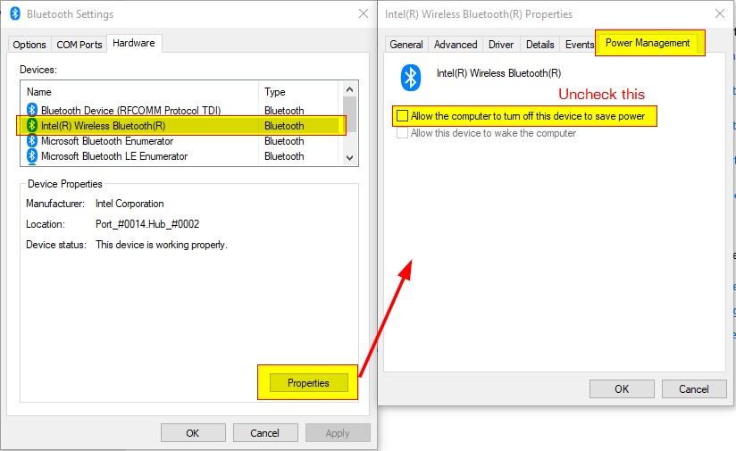The width and height of the screenshot is (736, 451).
Task: Select Bluetooth Device (RFCOMM Protocol TDI) row
Action: 180,110
